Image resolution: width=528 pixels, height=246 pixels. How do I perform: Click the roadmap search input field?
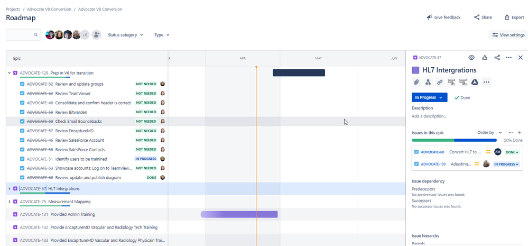23,35
